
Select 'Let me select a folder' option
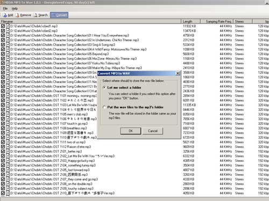[104, 88]
